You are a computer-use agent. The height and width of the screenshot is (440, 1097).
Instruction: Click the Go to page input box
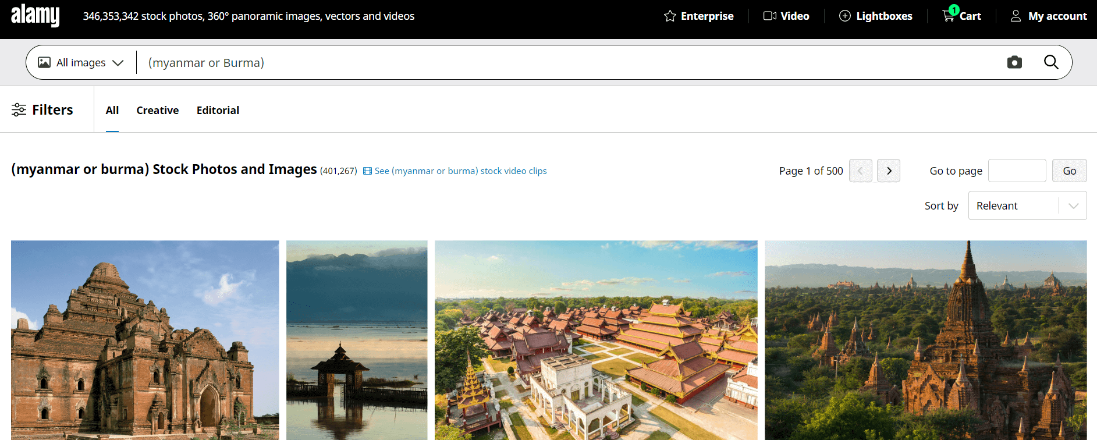[x=1017, y=171]
